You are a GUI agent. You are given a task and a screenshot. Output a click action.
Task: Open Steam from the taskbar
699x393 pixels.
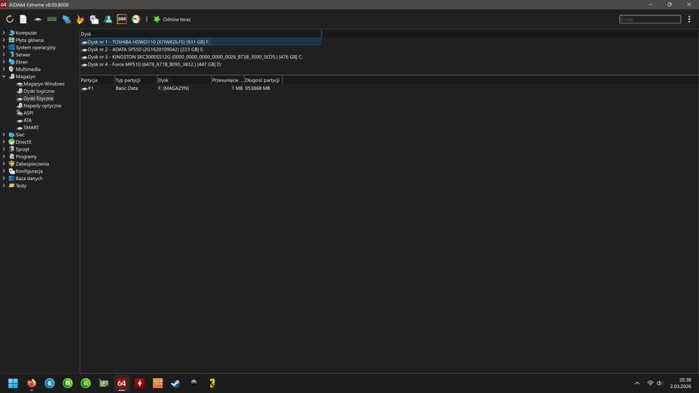tap(175, 383)
